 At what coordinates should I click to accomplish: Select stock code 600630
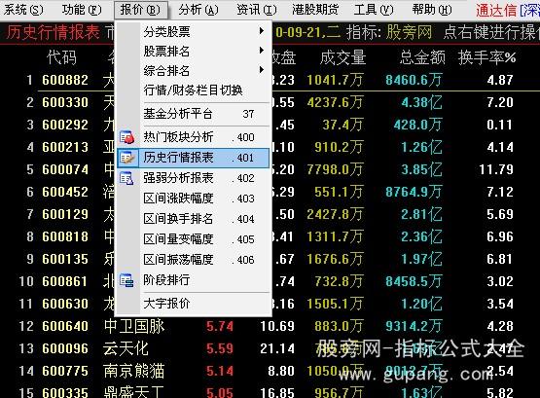[x=65, y=304]
